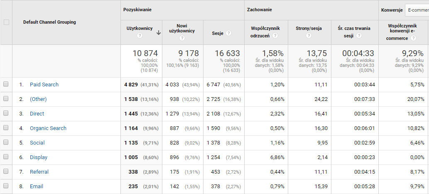Screen dimensions: 429x194
Task: Click the Social channel link
Action: pyautogui.click(x=37, y=142)
